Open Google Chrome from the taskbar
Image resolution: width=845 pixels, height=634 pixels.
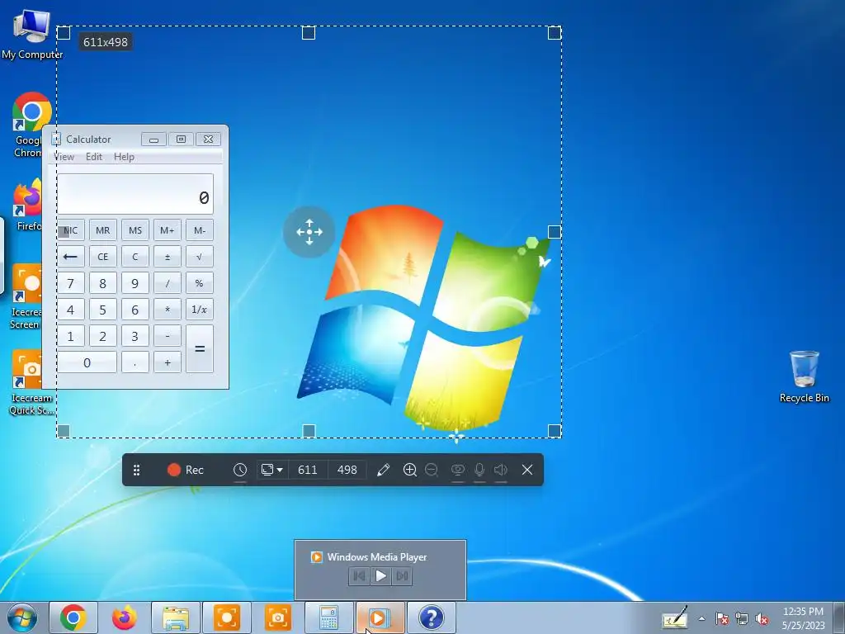(x=73, y=617)
